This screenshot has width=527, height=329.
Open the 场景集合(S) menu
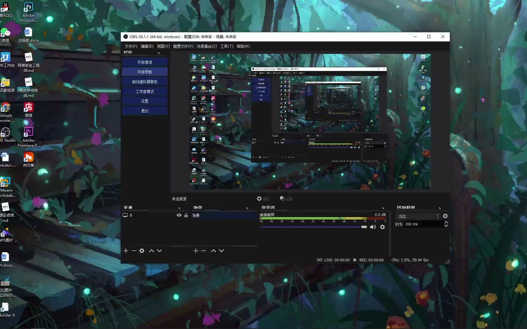click(x=207, y=46)
